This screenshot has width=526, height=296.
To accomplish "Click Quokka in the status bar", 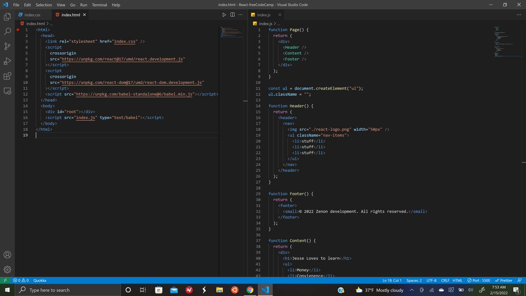I will (x=40, y=280).
